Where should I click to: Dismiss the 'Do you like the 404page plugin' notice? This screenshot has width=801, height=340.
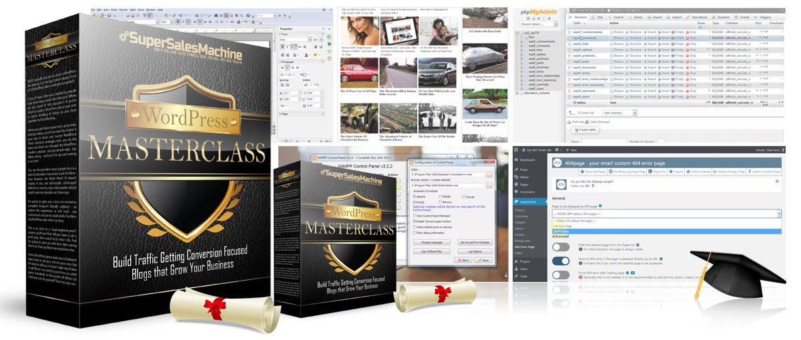[777, 181]
